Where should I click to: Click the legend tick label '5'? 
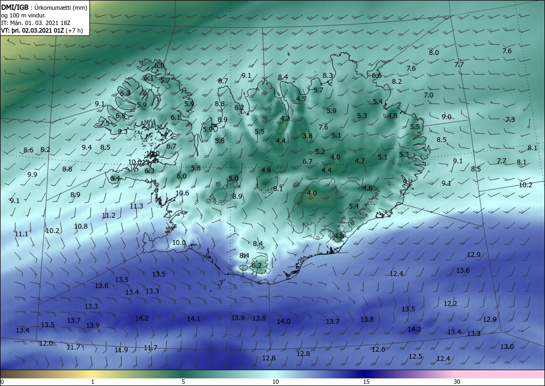183,382
